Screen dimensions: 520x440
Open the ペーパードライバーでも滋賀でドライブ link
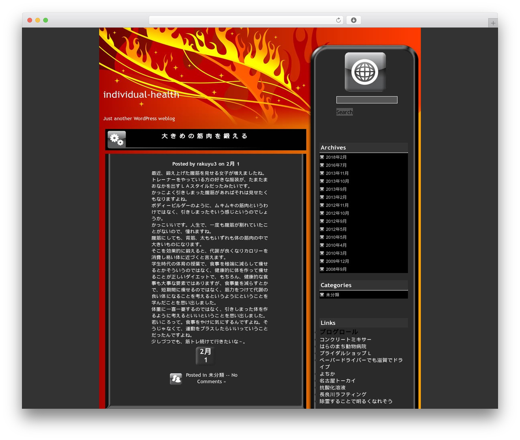(361, 363)
